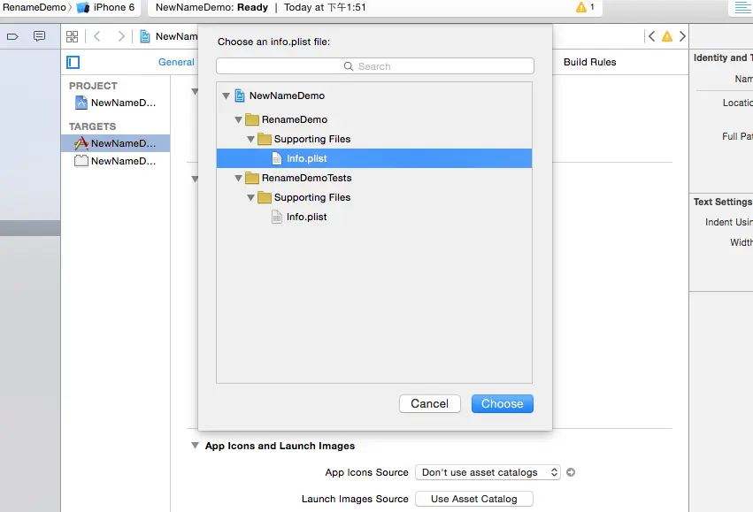Image resolution: width=753 pixels, height=512 pixels.
Task: Click the RenameDemo folder icon
Action: (252, 119)
